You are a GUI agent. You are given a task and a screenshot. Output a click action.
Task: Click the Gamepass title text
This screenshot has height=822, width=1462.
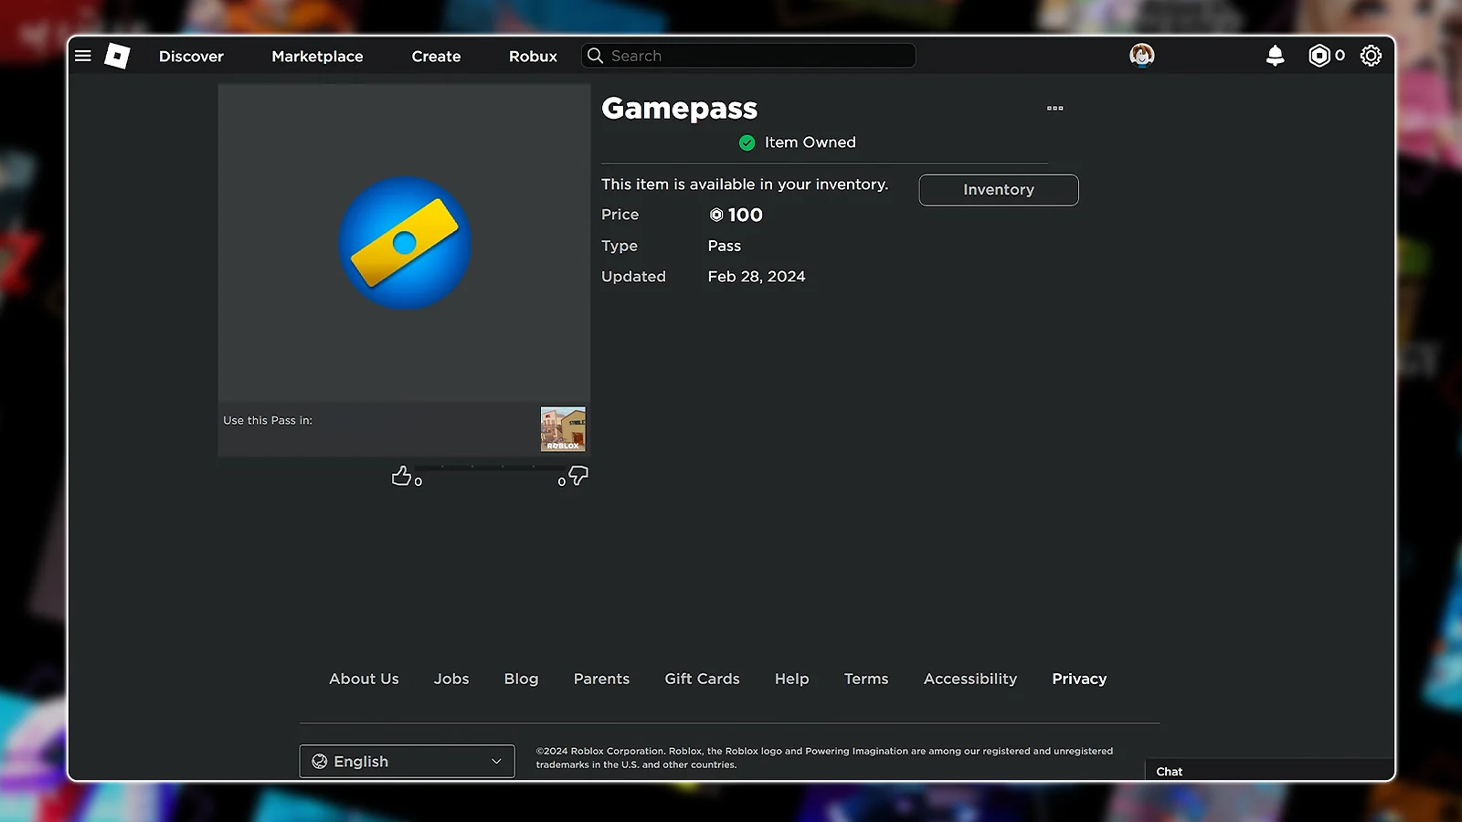(679, 109)
